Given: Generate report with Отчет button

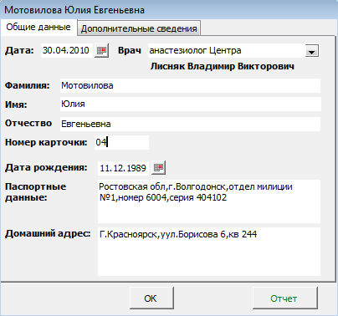Looking at the screenshot, I should point(284,298).
